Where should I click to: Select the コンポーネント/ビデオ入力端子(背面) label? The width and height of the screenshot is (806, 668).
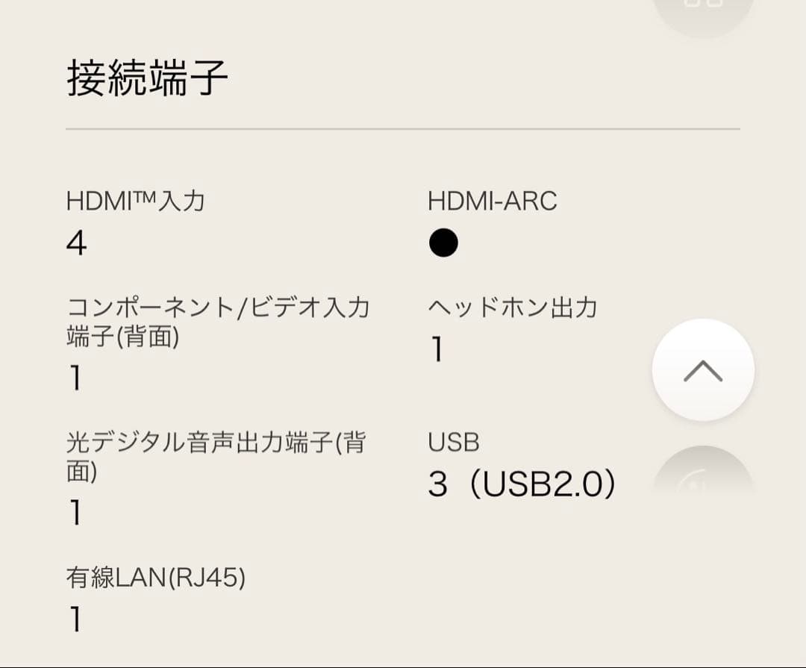coord(220,321)
